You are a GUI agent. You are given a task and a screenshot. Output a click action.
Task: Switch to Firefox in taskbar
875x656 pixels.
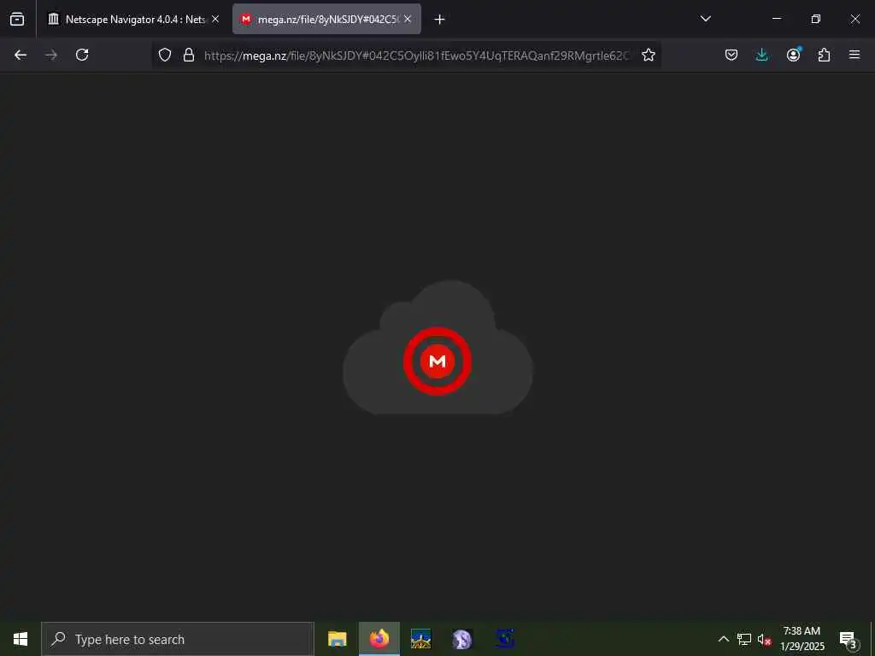379,639
